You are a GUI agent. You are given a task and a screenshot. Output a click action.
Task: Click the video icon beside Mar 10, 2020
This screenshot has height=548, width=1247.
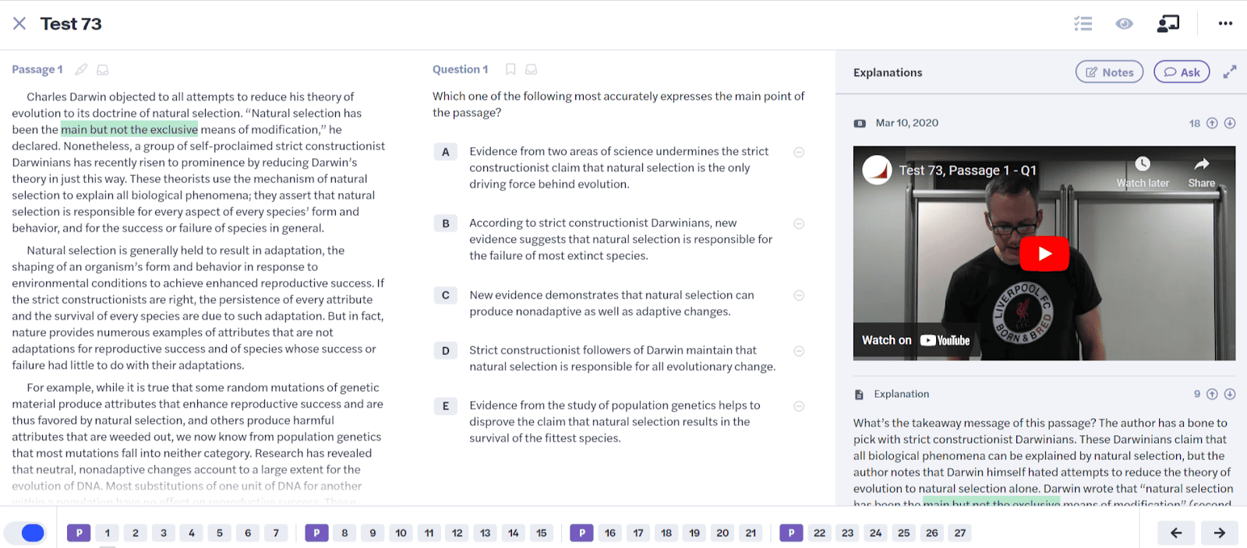(x=860, y=123)
